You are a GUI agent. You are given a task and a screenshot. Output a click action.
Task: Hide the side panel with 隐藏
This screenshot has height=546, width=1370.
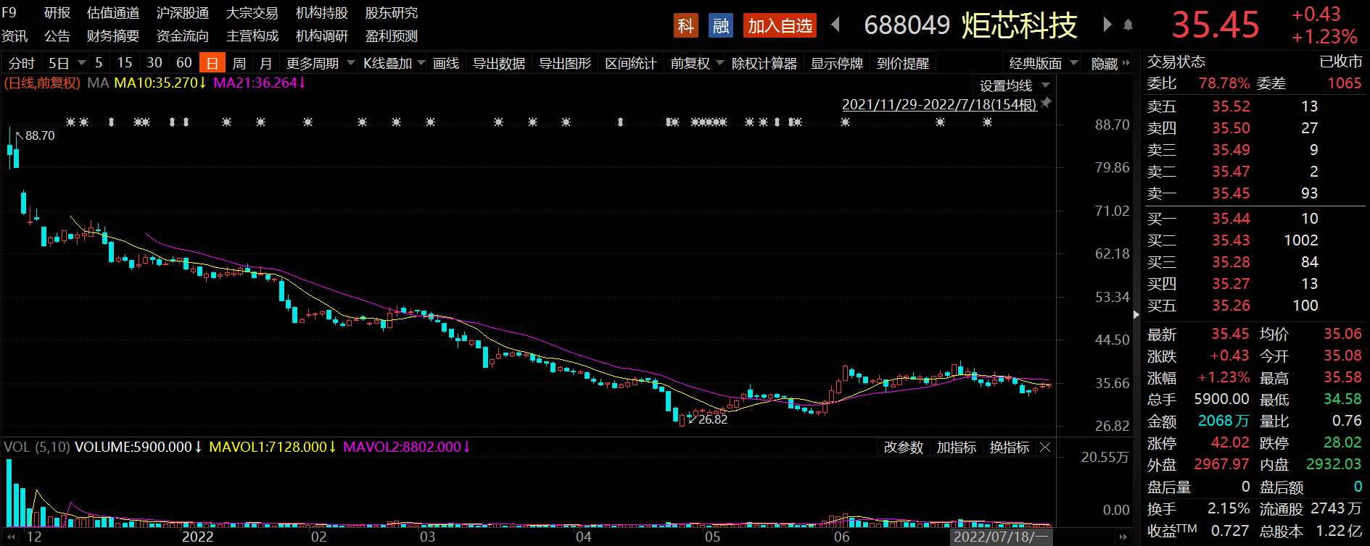(x=1109, y=64)
